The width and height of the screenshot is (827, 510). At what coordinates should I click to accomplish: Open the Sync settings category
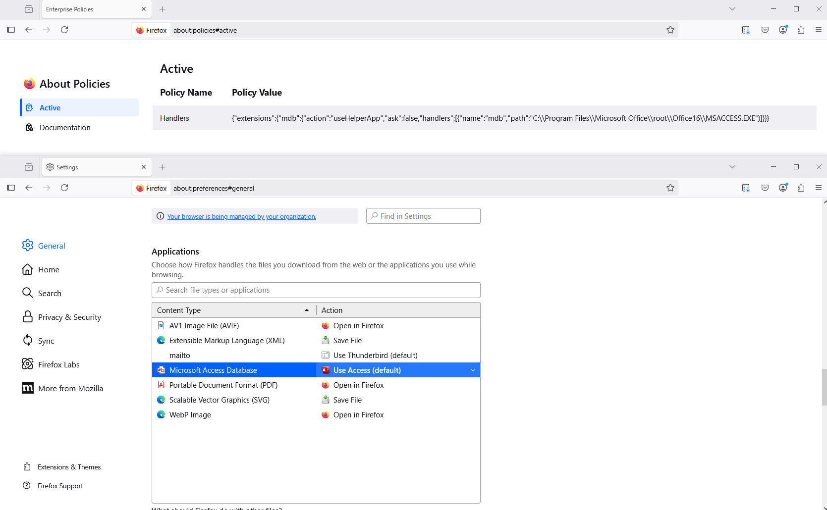pos(39,341)
